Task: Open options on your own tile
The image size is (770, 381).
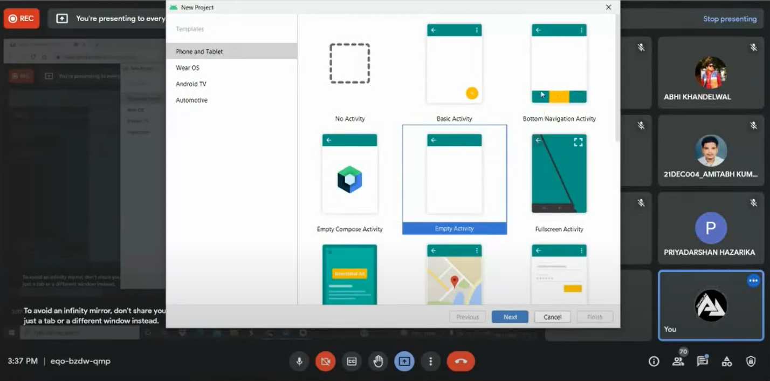Action: click(753, 281)
